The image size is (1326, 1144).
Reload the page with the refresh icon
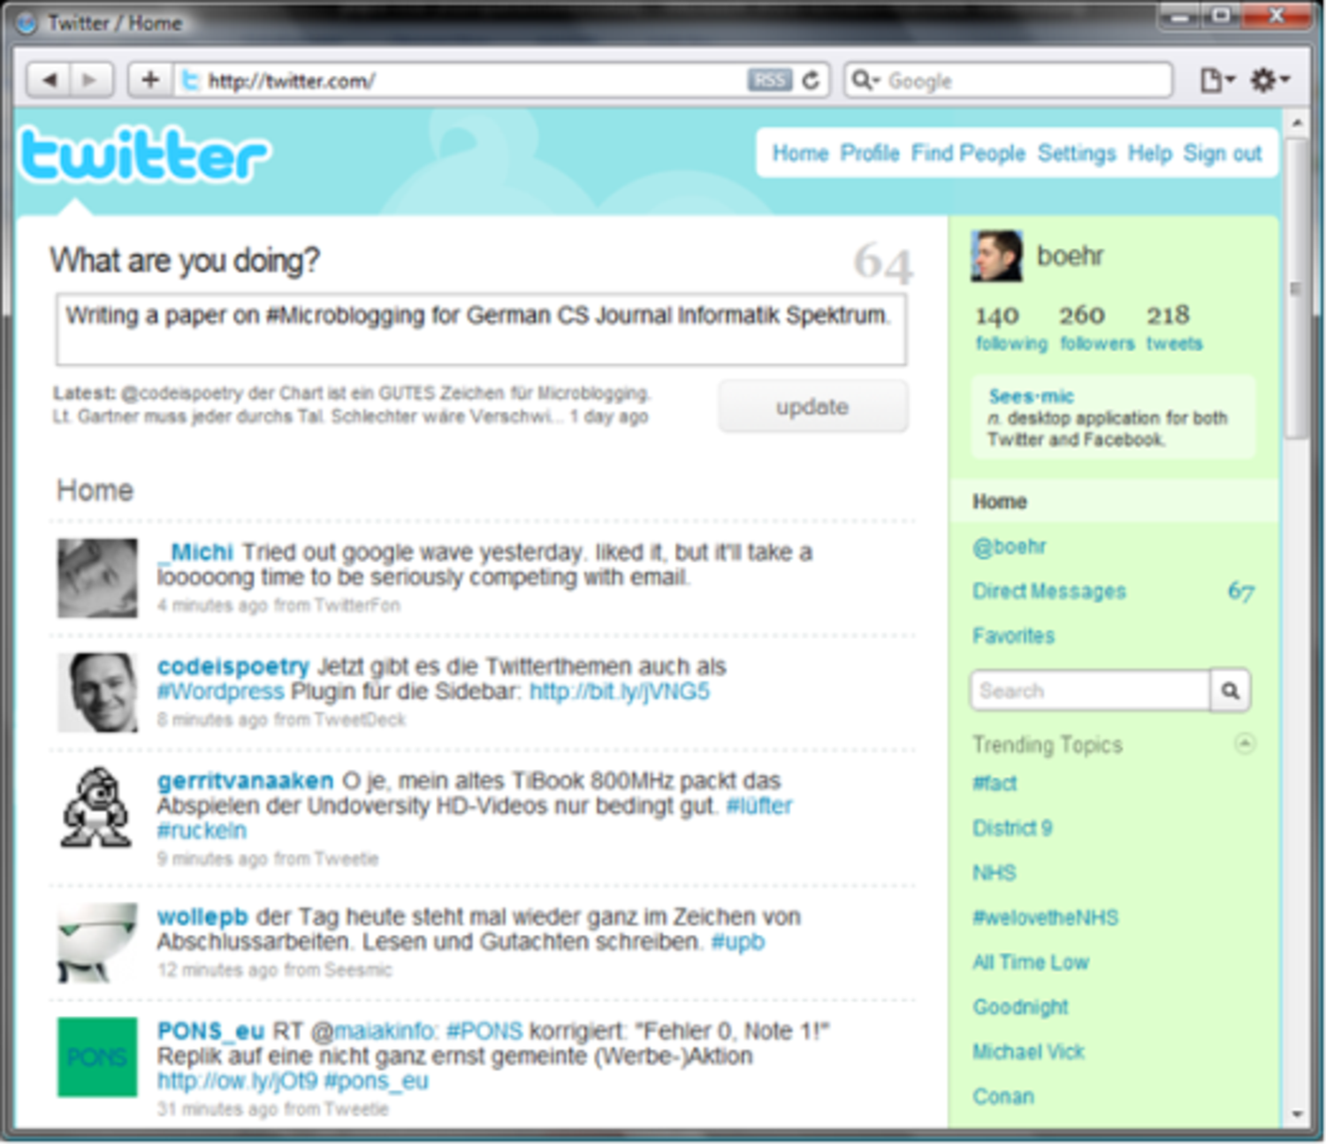pyautogui.click(x=811, y=80)
